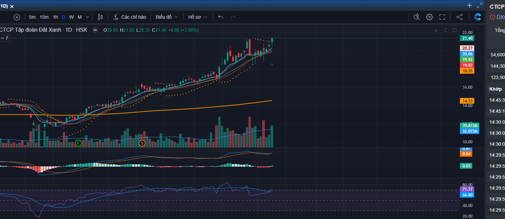The height and width of the screenshot is (219, 505).
Task: Open the Biểu đồ dropdown menu
Action: 167,17
